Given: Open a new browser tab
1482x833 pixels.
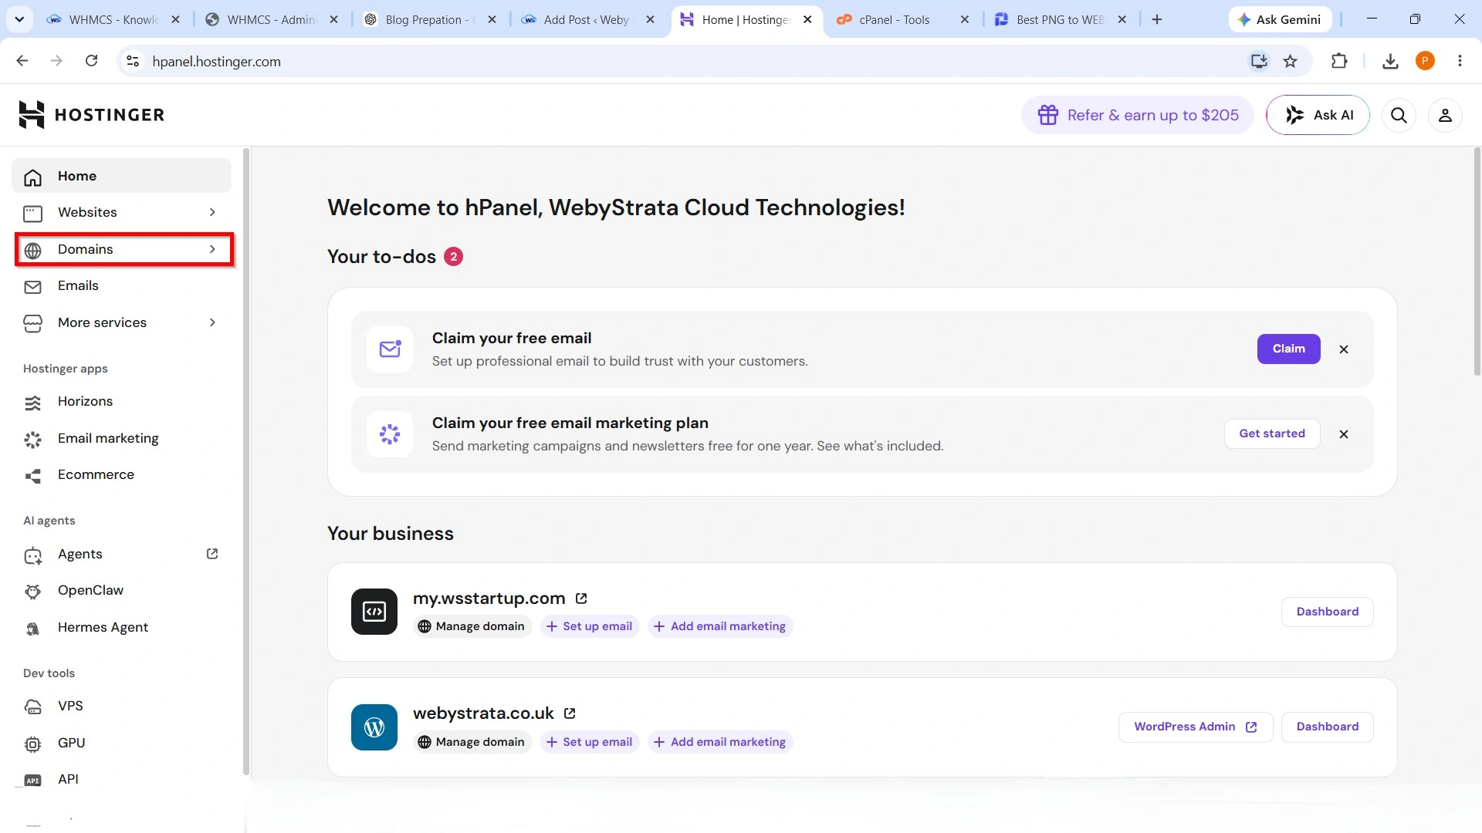Looking at the screenshot, I should [1156, 19].
